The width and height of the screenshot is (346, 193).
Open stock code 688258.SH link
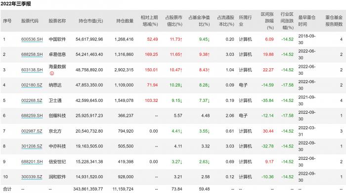(32, 54)
